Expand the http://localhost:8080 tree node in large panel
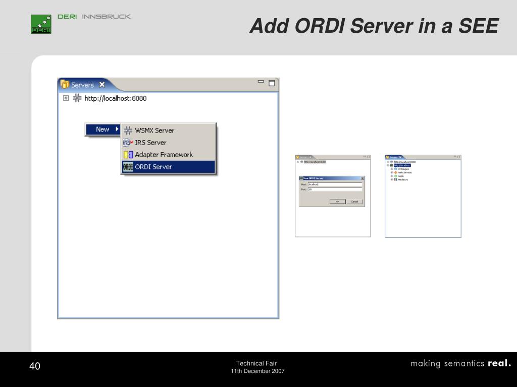 (x=66, y=98)
